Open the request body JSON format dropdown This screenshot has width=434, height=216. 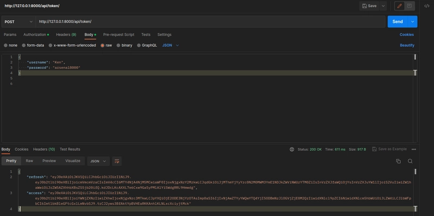pos(170,45)
